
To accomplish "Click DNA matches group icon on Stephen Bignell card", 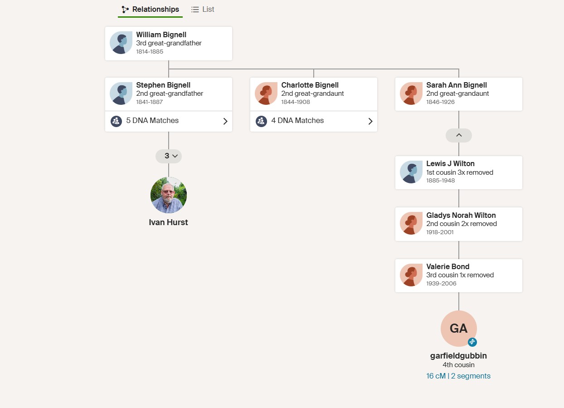I will tap(116, 121).
